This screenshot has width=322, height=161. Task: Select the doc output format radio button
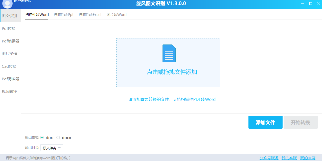click(42, 138)
